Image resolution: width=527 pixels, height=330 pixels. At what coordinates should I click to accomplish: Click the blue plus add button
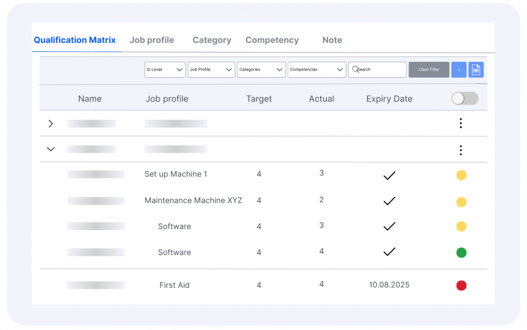coord(459,70)
